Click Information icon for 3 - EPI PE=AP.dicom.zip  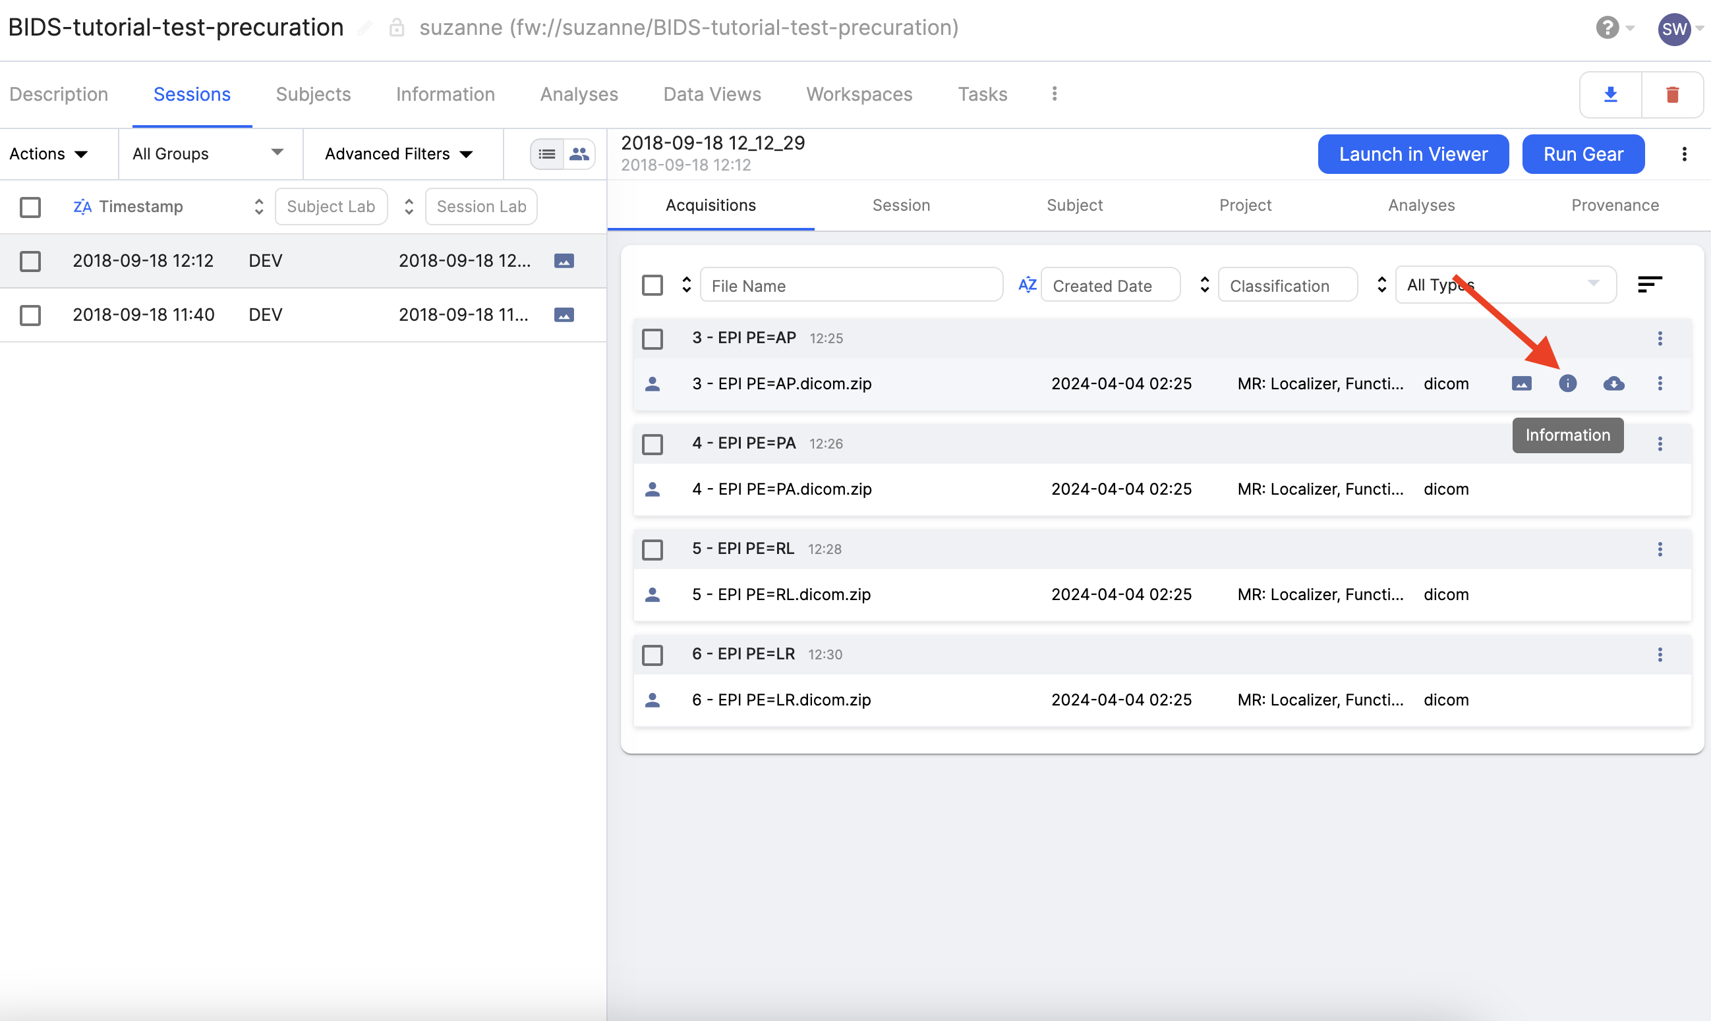[x=1567, y=384]
